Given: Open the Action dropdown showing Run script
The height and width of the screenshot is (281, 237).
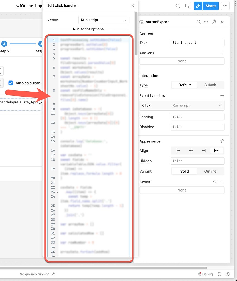Looking at the screenshot, I should click(x=104, y=20).
